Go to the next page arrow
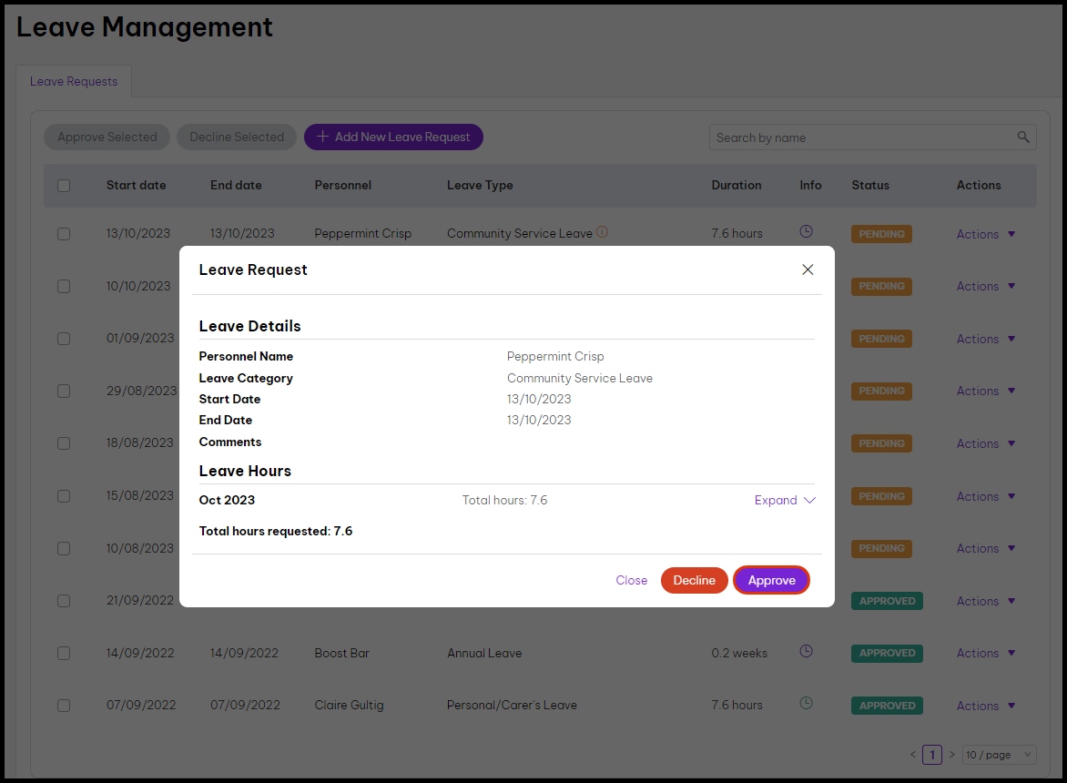Image resolution: width=1067 pixels, height=783 pixels. pyautogui.click(x=952, y=755)
